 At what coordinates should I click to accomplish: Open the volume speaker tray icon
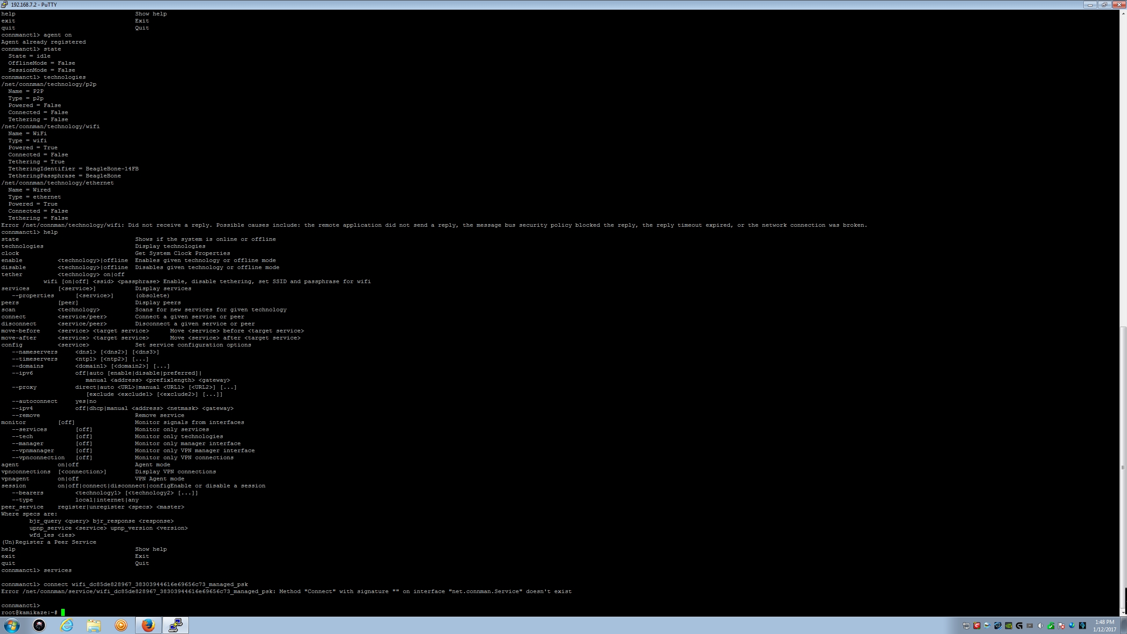coord(1040,626)
